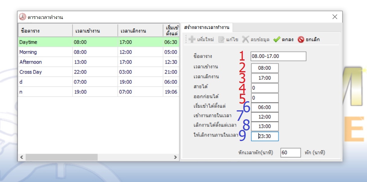Click the green checkmark OK icon

(x=277, y=39)
